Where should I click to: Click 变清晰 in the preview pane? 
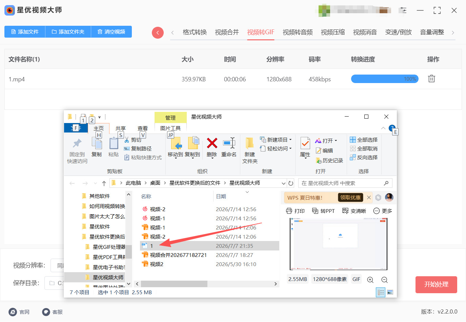point(354,211)
